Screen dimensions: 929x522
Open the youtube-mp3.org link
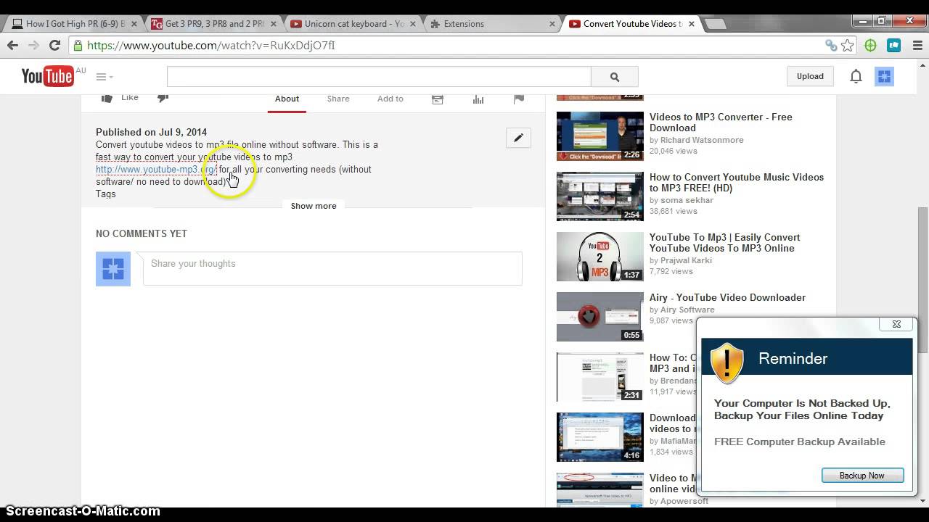(x=156, y=170)
